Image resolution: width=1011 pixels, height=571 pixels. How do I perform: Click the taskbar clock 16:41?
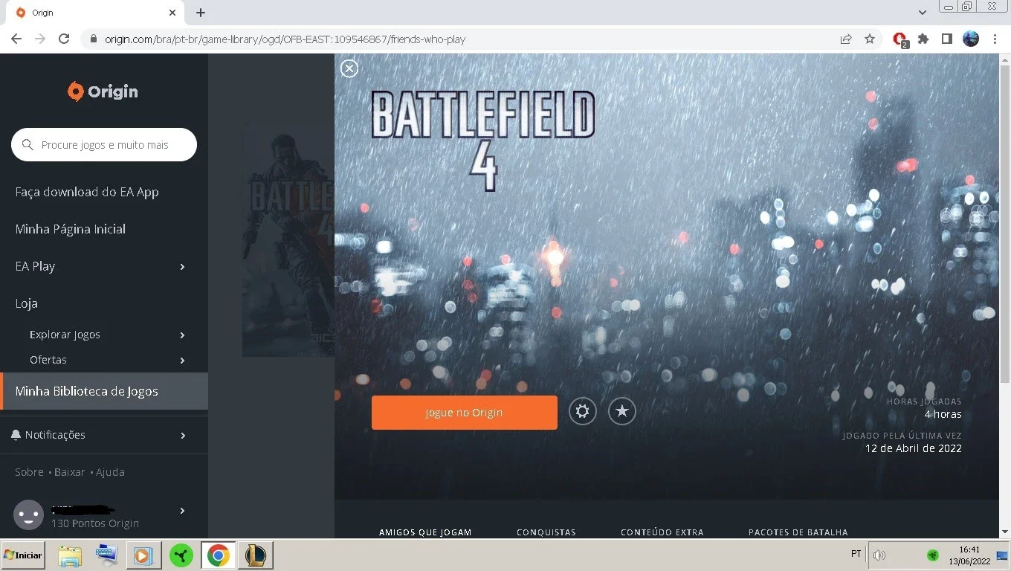[969, 550]
